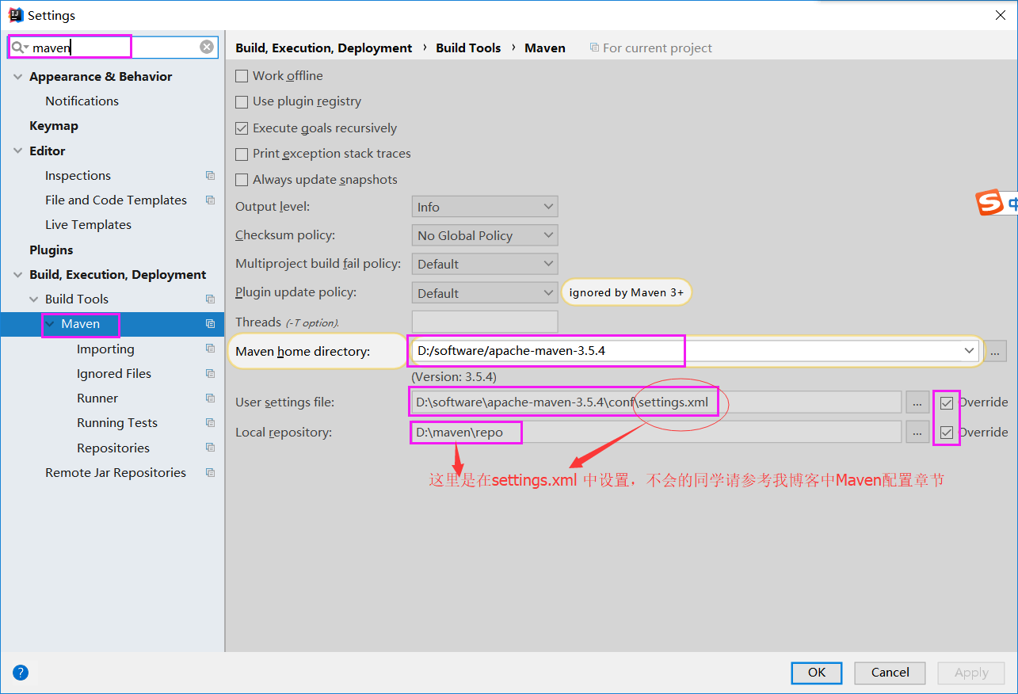
Task: Browse for User settings file
Action: click(917, 402)
